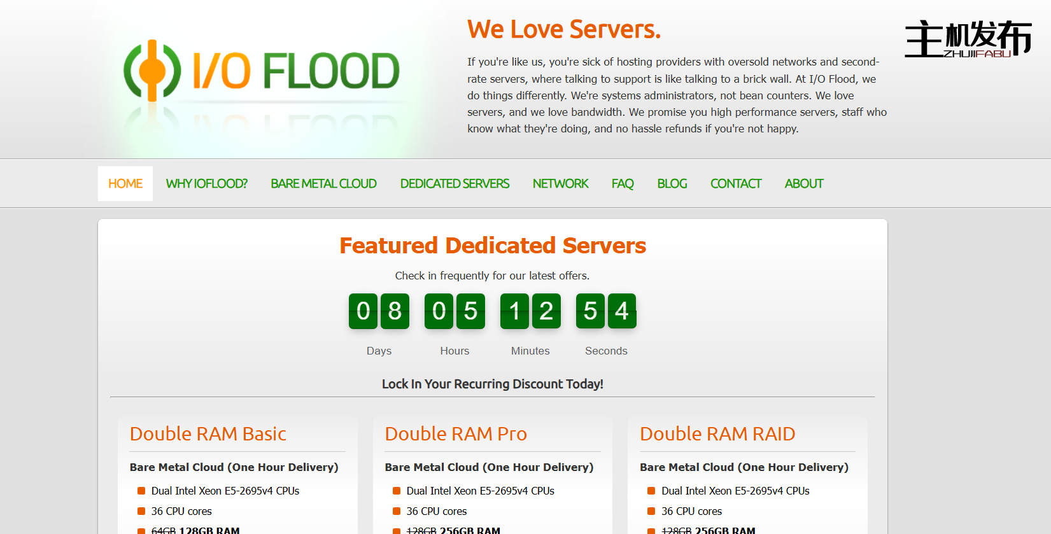Select Contact in navigation bar

coord(735,184)
